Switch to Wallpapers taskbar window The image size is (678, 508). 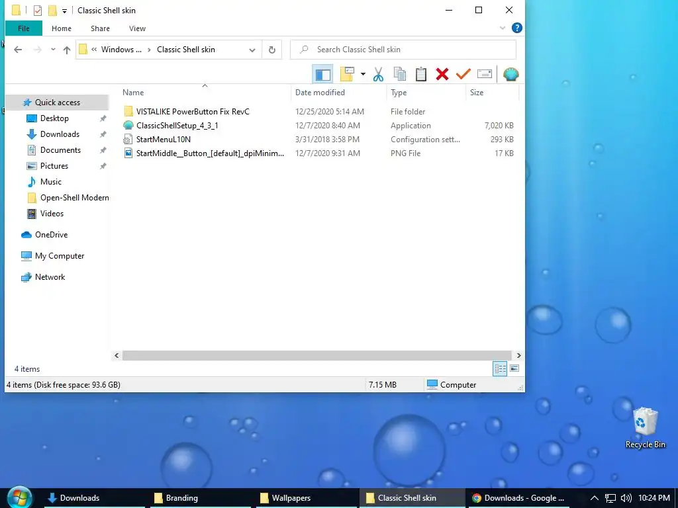point(306,498)
